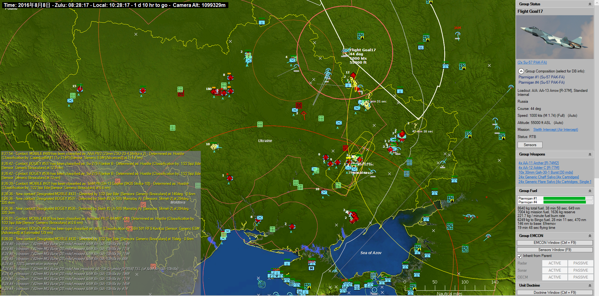
Task: Collapse the Group Composition list
Action: [521, 71]
